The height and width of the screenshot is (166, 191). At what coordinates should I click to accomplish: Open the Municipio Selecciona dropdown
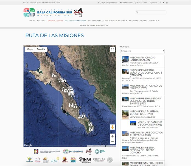click(x=142, y=51)
